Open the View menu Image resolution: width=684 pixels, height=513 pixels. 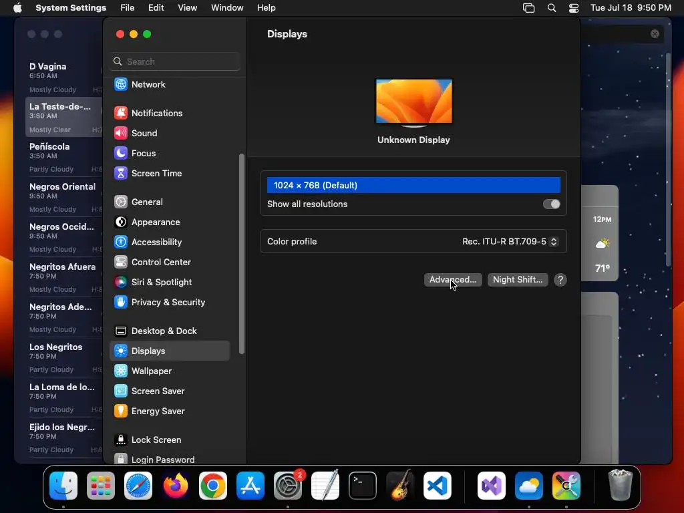tap(187, 8)
